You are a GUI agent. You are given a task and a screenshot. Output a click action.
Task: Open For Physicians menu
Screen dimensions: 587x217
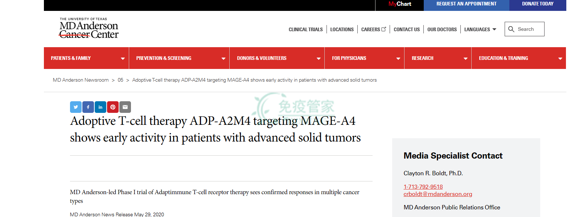(365, 58)
